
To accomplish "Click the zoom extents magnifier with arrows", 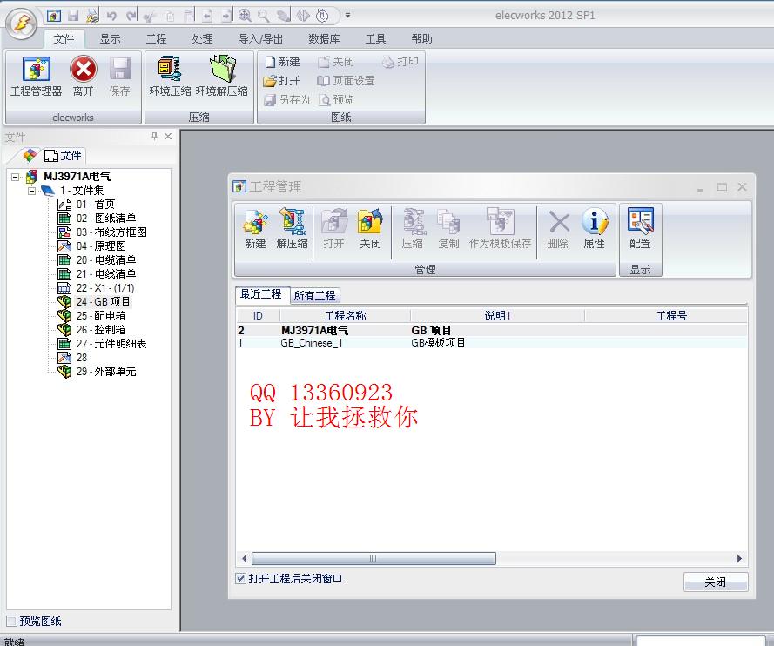I will click(245, 16).
